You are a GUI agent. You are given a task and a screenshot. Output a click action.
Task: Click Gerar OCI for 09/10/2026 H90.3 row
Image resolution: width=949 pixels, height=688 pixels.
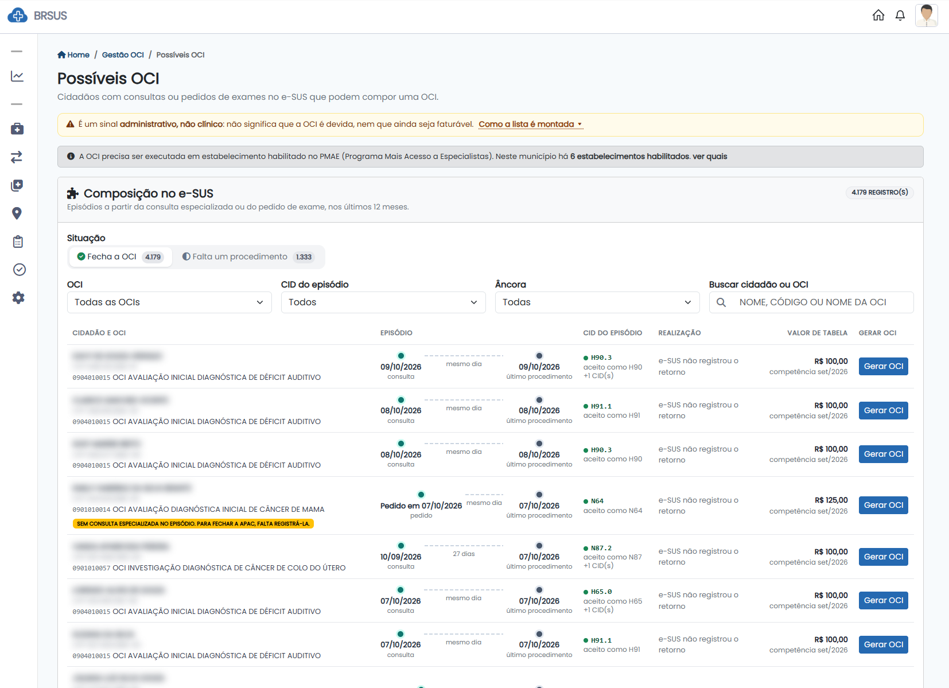click(884, 366)
